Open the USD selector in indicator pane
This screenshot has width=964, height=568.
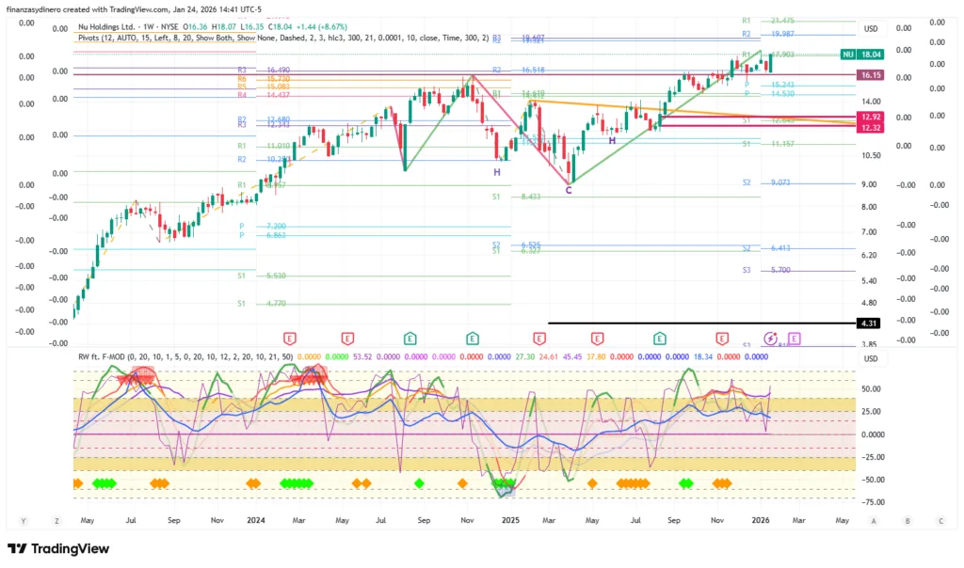(871, 358)
